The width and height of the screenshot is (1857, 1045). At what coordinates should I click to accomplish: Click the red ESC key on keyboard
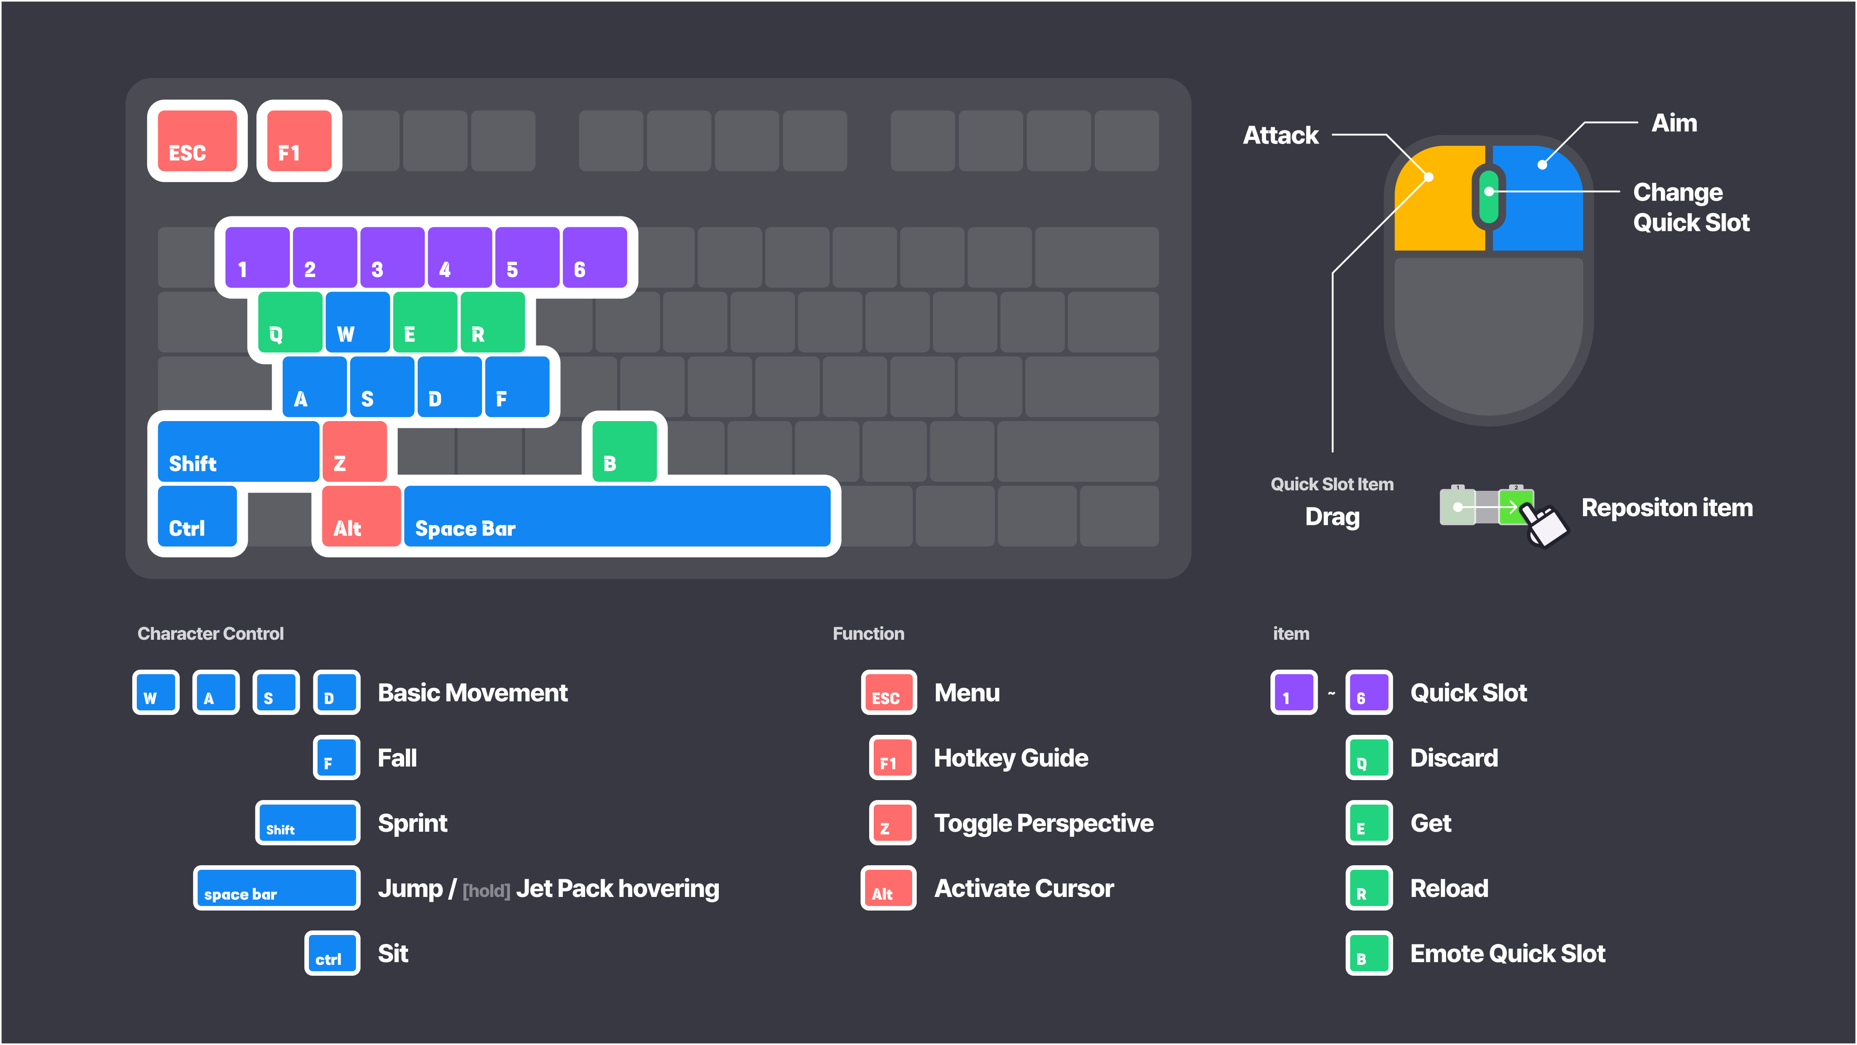click(x=197, y=140)
